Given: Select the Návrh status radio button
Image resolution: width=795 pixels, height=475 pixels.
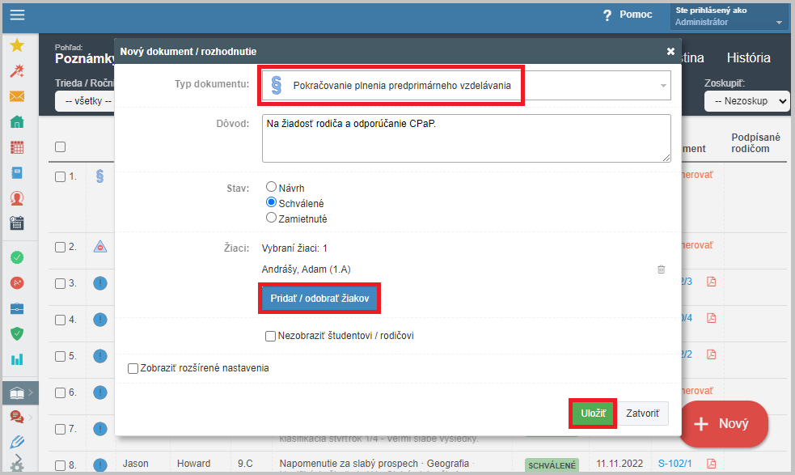Looking at the screenshot, I should [x=272, y=186].
